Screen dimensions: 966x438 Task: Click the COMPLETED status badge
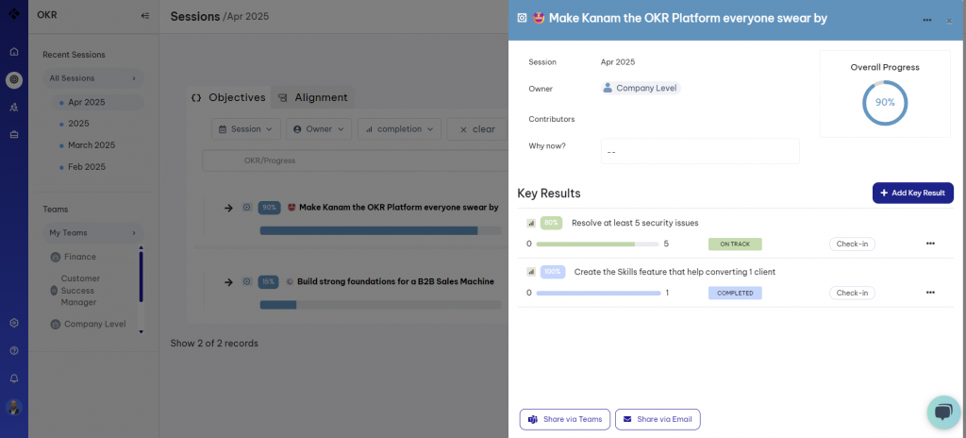click(735, 293)
